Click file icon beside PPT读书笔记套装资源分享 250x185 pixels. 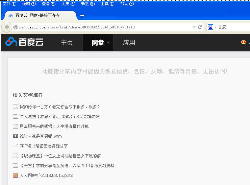[16, 146]
